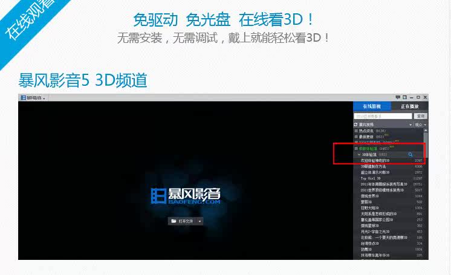Screen dimensions: 451x275
Task: Click the skin icon beside the speech bubble
Action: [x=404, y=97]
